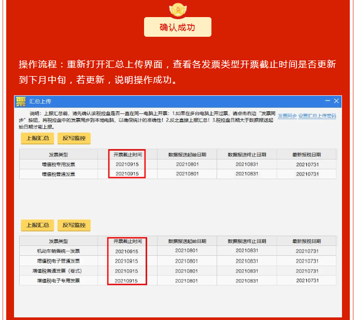The image size is (356, 320).
Task: Select the 增值税专用发票 row
Action: [x=58, y=164]
